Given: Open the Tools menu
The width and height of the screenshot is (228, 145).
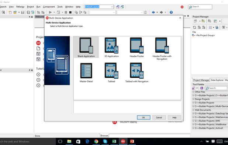Looking at the screenshot, I should 60,7.
